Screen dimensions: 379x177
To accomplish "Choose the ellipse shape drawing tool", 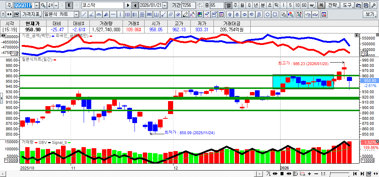I will (268, 14).
